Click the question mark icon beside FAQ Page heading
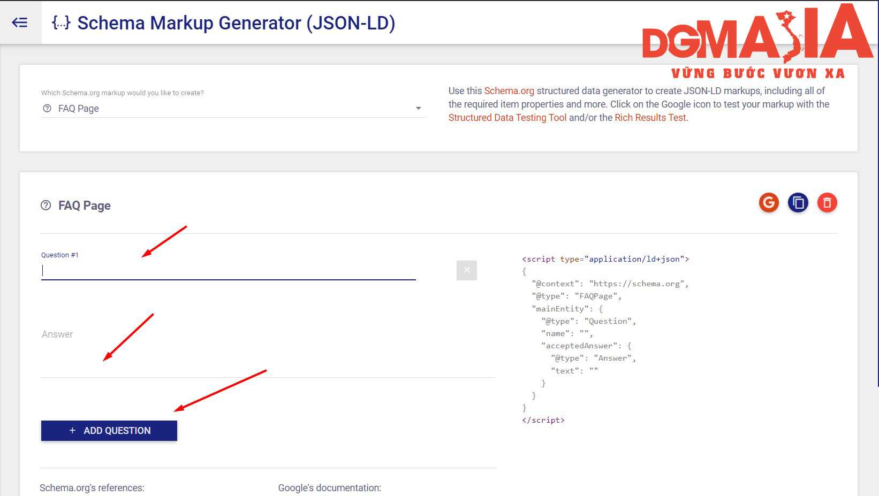Screen dimensions: 879x496 [46, 205]
